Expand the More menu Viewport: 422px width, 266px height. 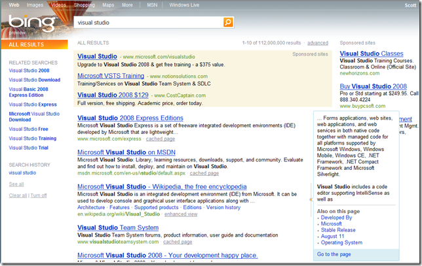click(127, 5)
